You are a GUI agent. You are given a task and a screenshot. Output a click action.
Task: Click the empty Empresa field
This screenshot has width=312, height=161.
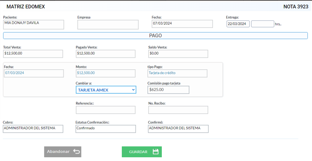(108, 25)
